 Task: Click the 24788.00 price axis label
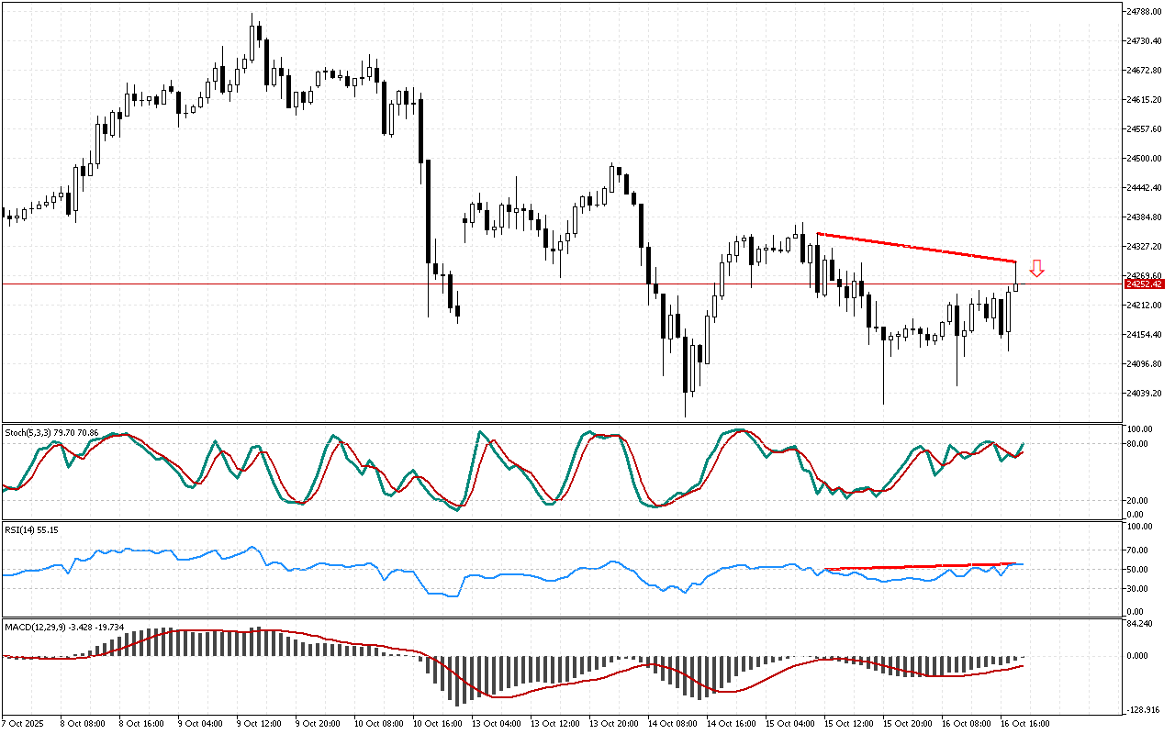click(1145, 12)
